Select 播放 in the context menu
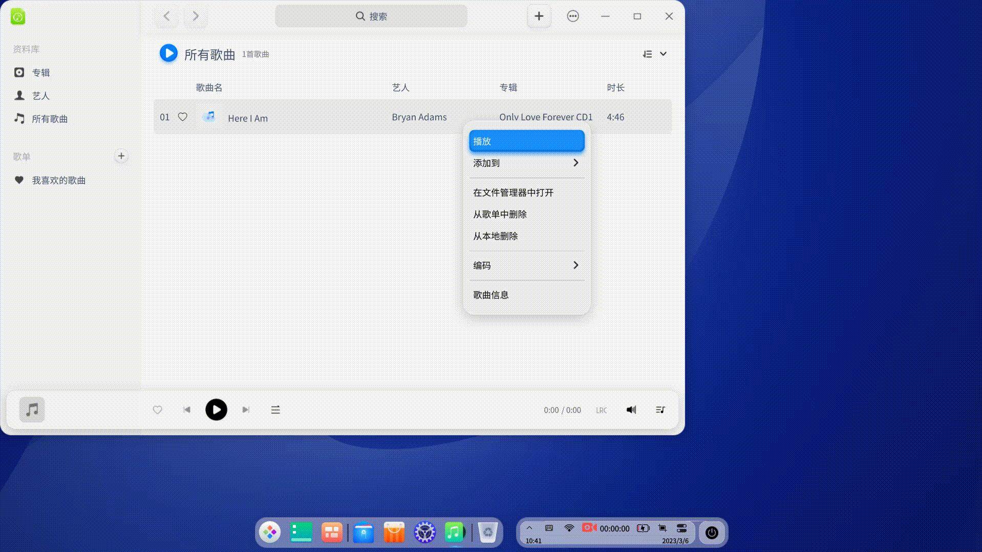The height and width of the screenshot is (552, 982). click(x=527, y=141)
